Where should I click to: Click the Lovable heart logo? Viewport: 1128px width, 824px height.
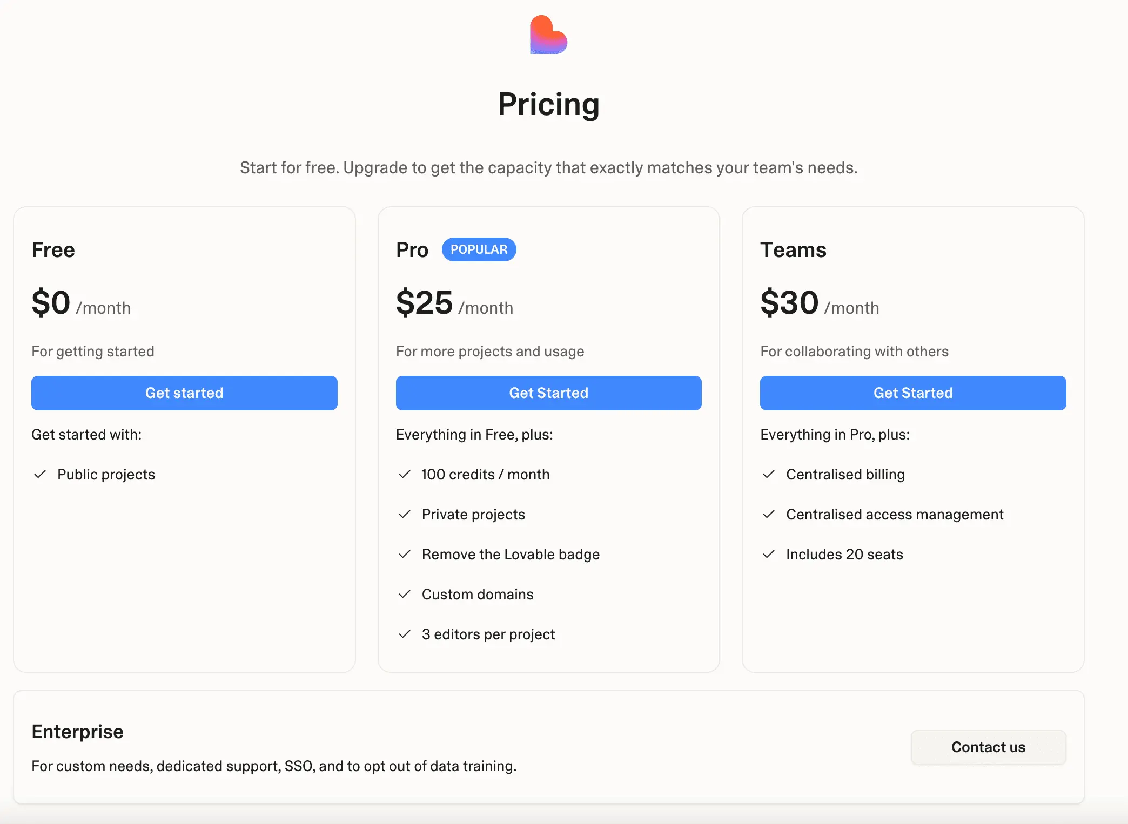tap(548, 35)
